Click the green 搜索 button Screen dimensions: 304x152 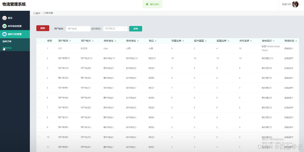pyautogui.click(x=136, y=29)
